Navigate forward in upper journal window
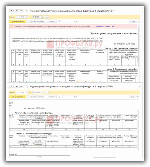This screenshot has height=167, width=150. pyautogui.click(x=21, y=11)
